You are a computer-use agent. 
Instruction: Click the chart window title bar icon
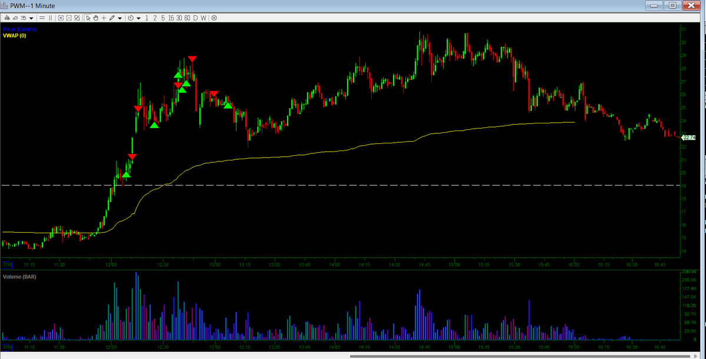point(5,5)
